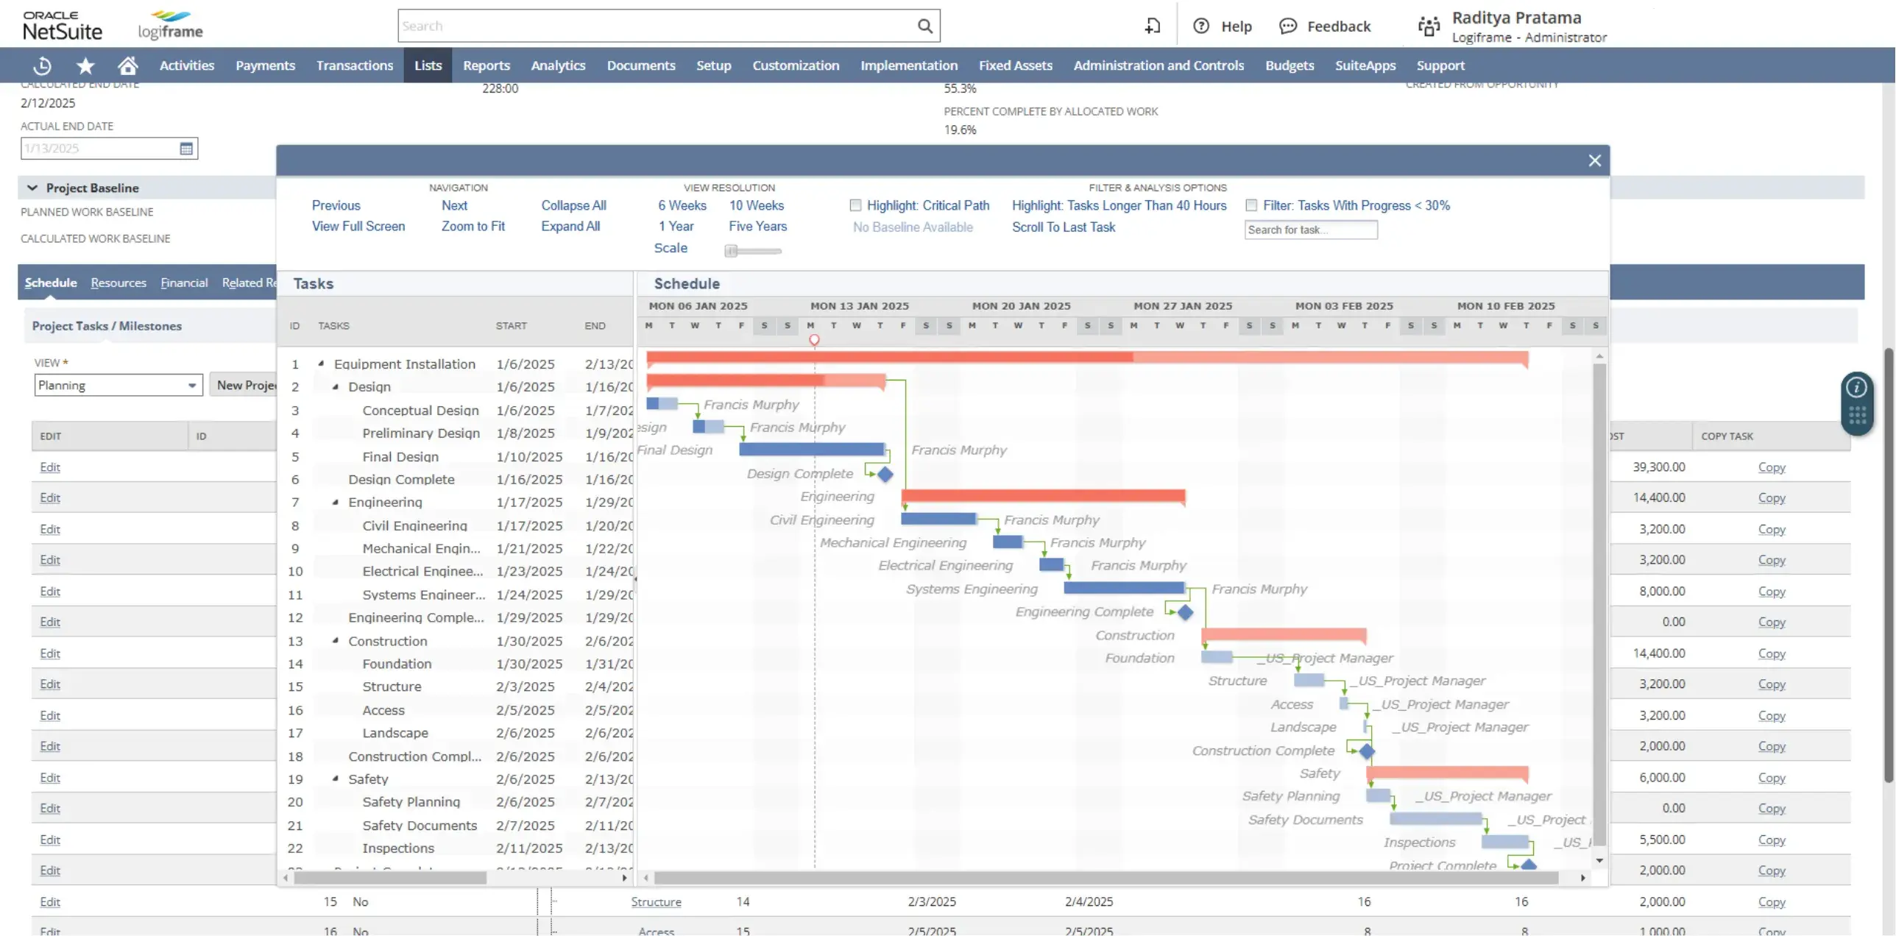Go to dashboard using the home icon
Image resolution: width=1896 pixels, height=936 pixels.
point(127,65)
